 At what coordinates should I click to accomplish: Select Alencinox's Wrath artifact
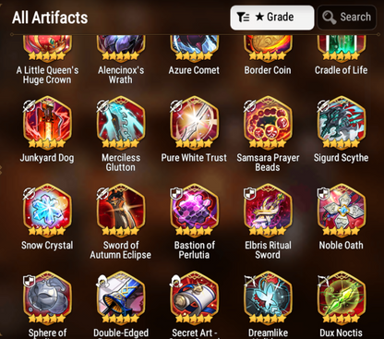click(x=121, y=49)
